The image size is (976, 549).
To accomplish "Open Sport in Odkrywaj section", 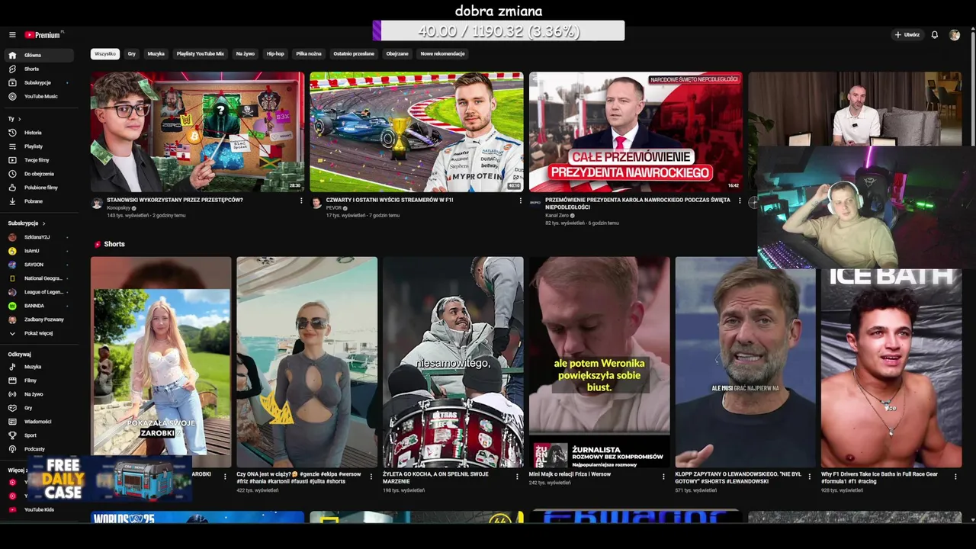I will coord(38,435).
